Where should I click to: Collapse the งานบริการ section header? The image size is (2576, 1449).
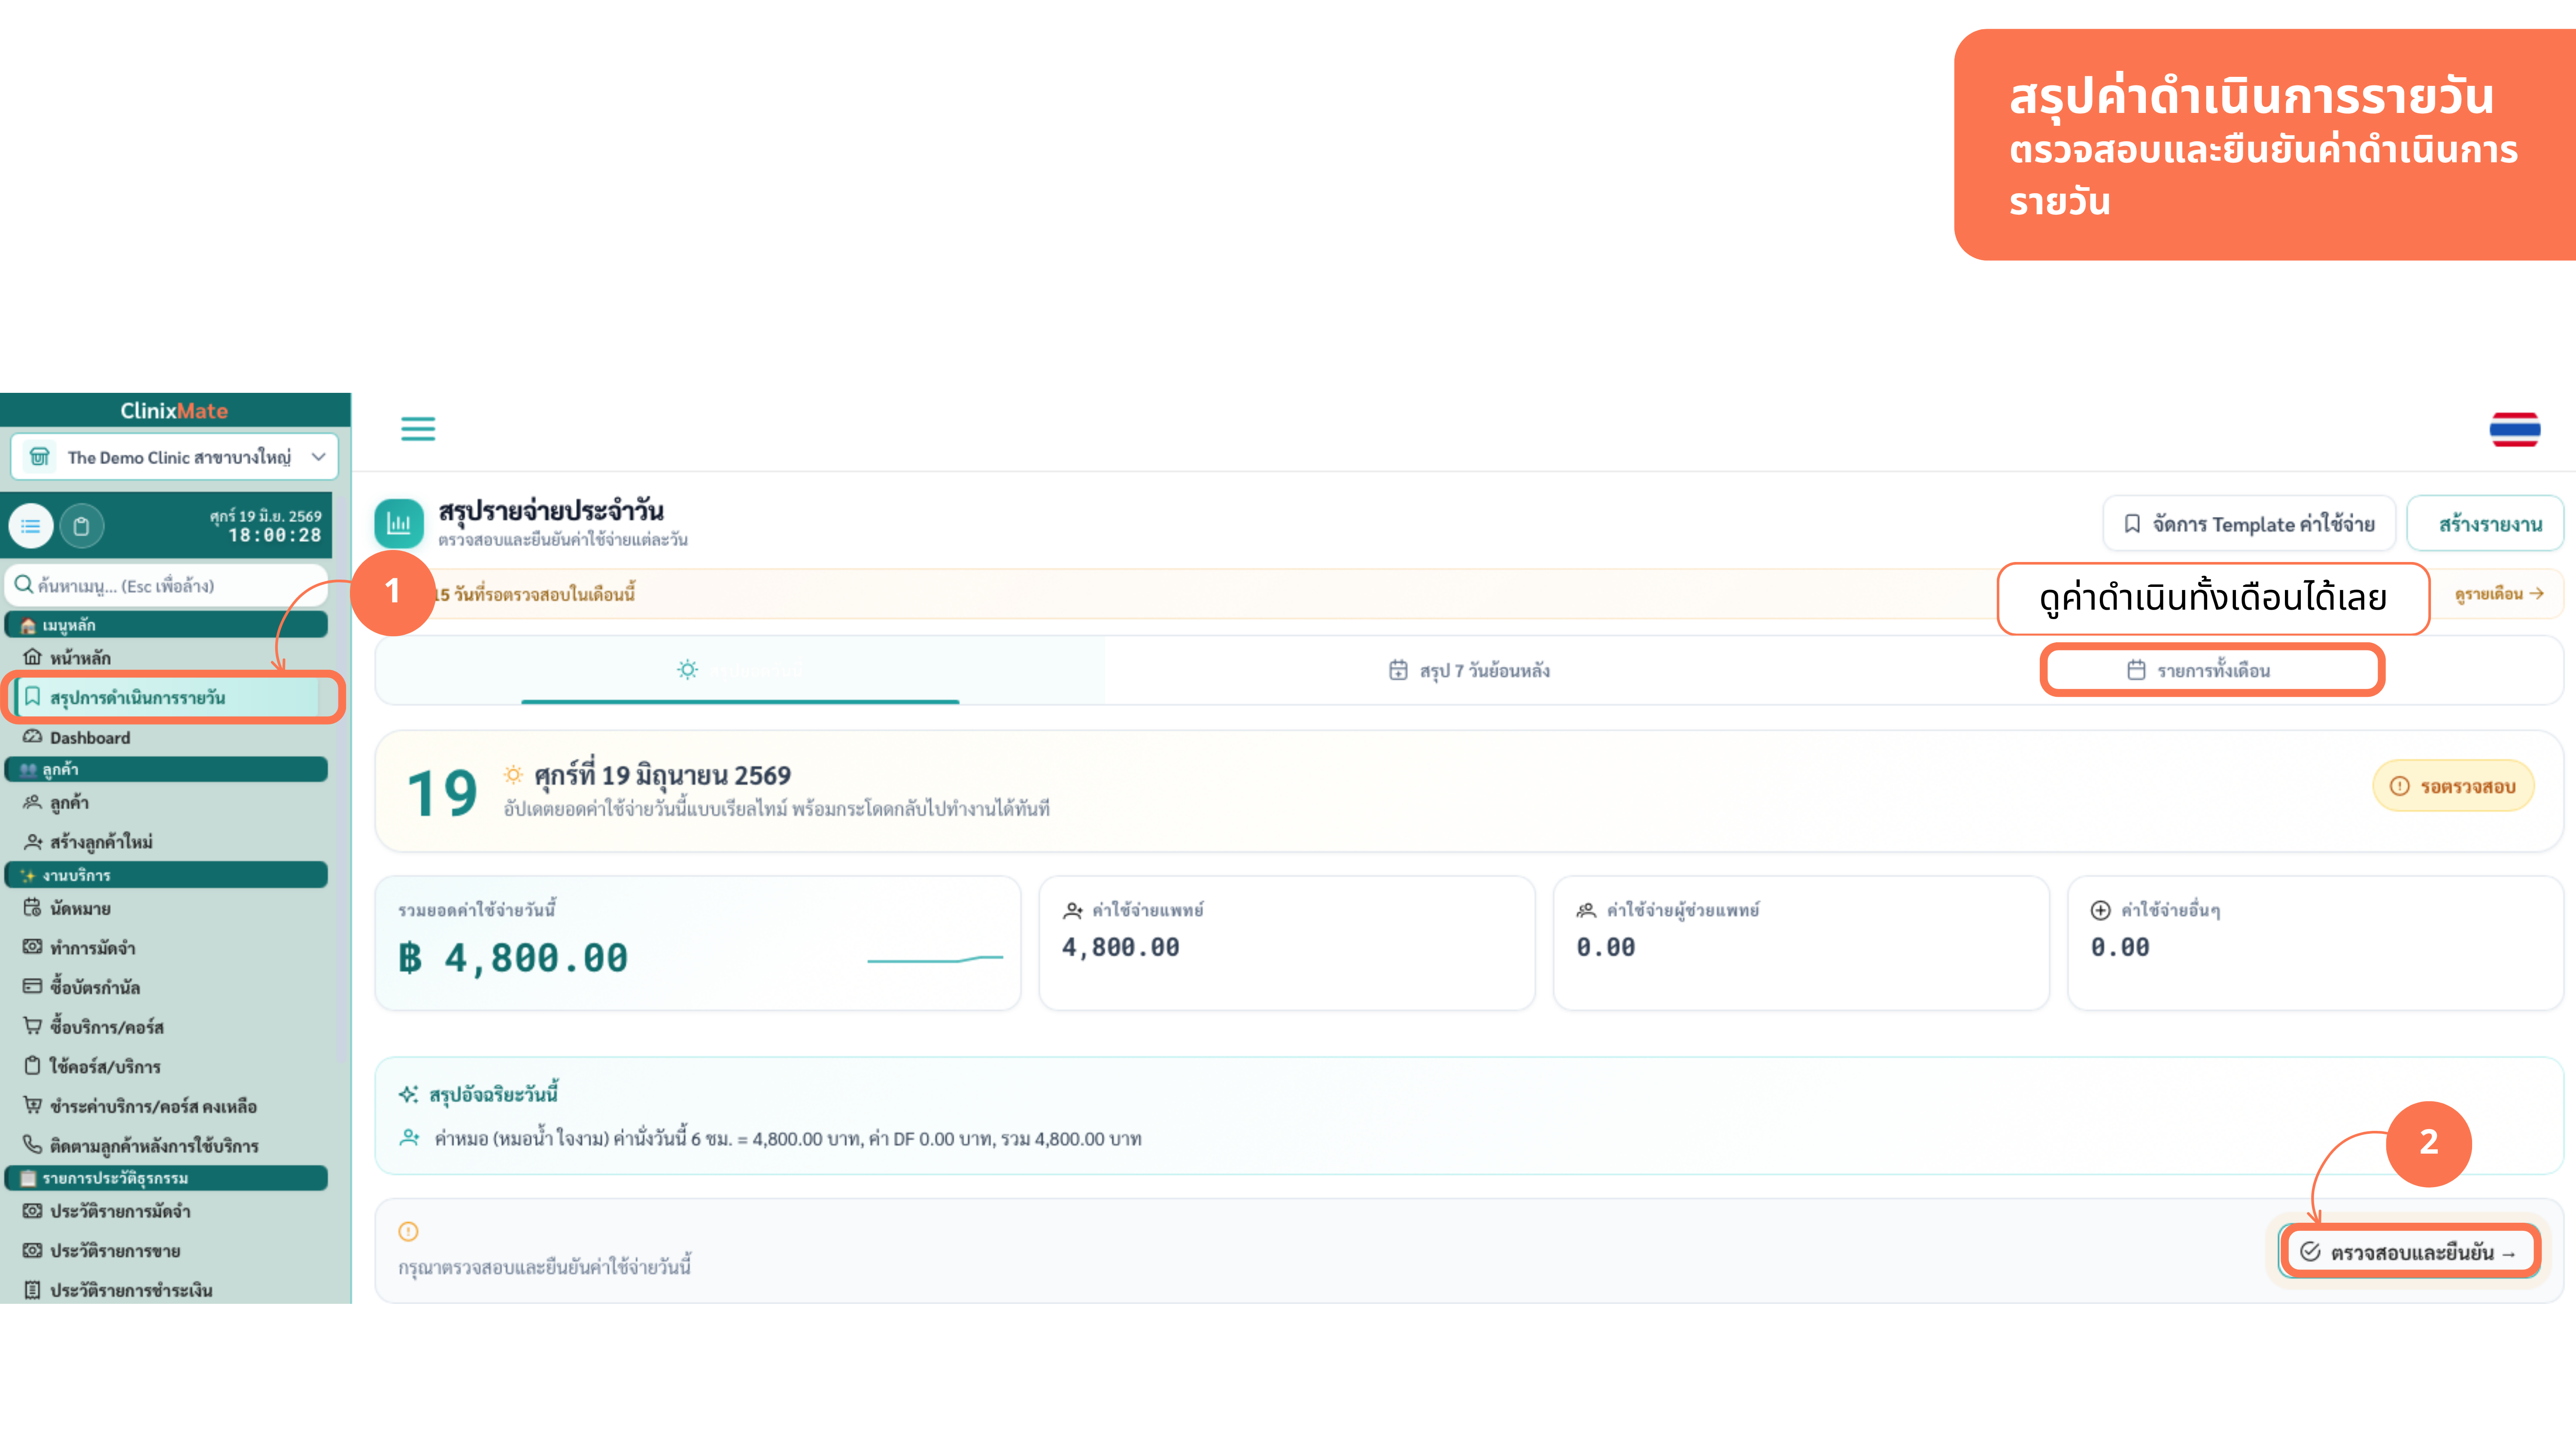coord(167,875)
